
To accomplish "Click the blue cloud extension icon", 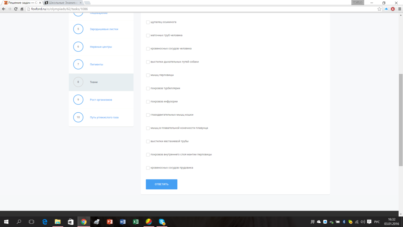I will pos(386,9).
